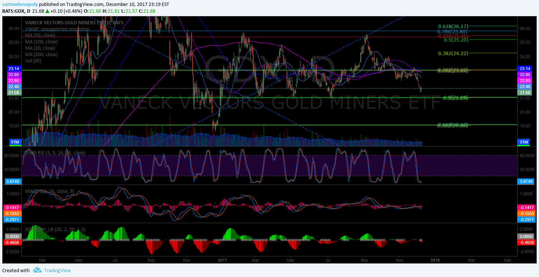
Task: Click the gray 0.0000 squeeze tag on left scale
Action: (13, 236)
